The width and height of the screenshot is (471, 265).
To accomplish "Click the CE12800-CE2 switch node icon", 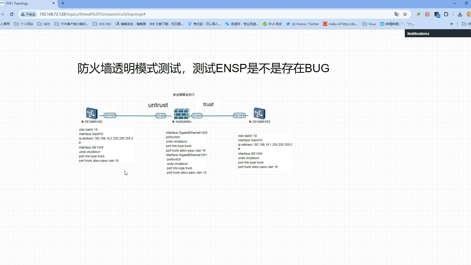I will pos(92,113).
